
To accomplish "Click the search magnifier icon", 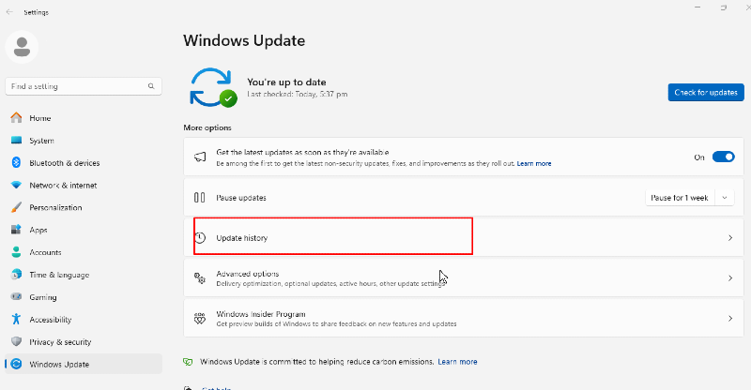I will coord(151,86).
